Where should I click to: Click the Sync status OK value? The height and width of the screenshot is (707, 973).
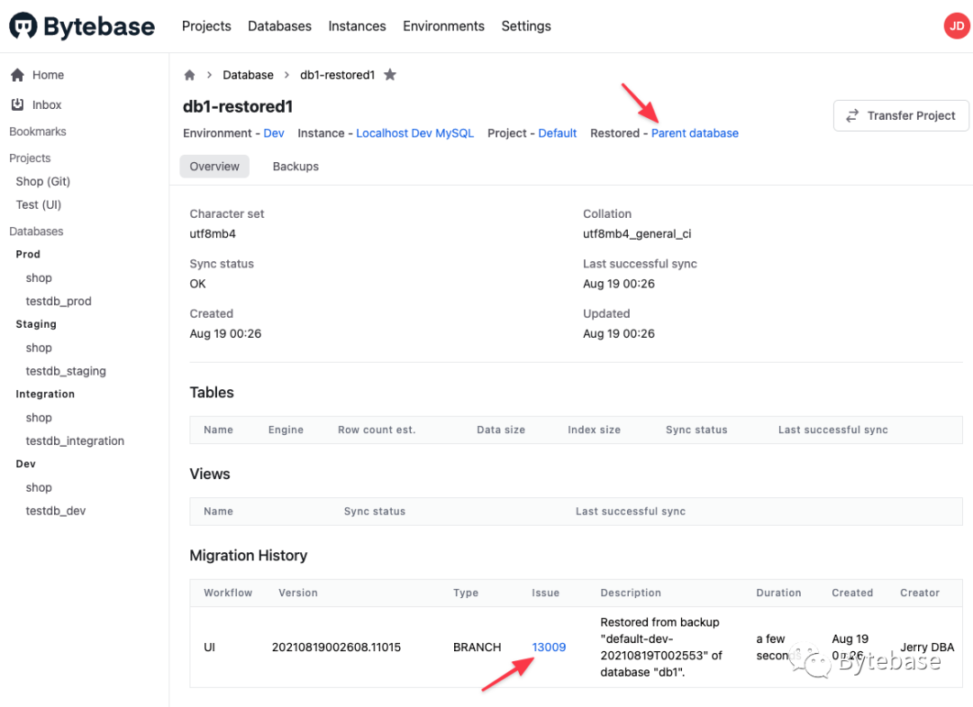click(197, 284)
